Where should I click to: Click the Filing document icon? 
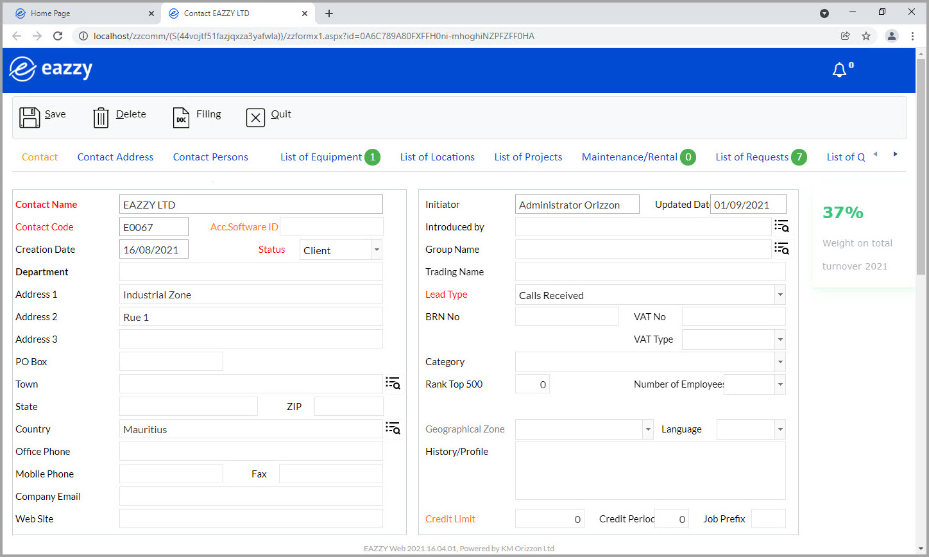click(182, 117)
